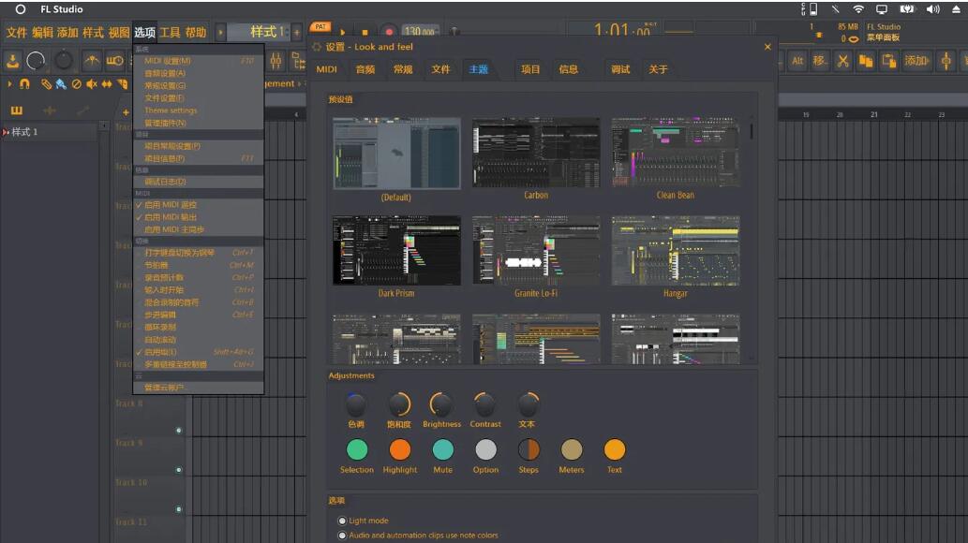968x543 pixels.
Task: Select the slip double-arrow tool
Action: pos(107,84)
